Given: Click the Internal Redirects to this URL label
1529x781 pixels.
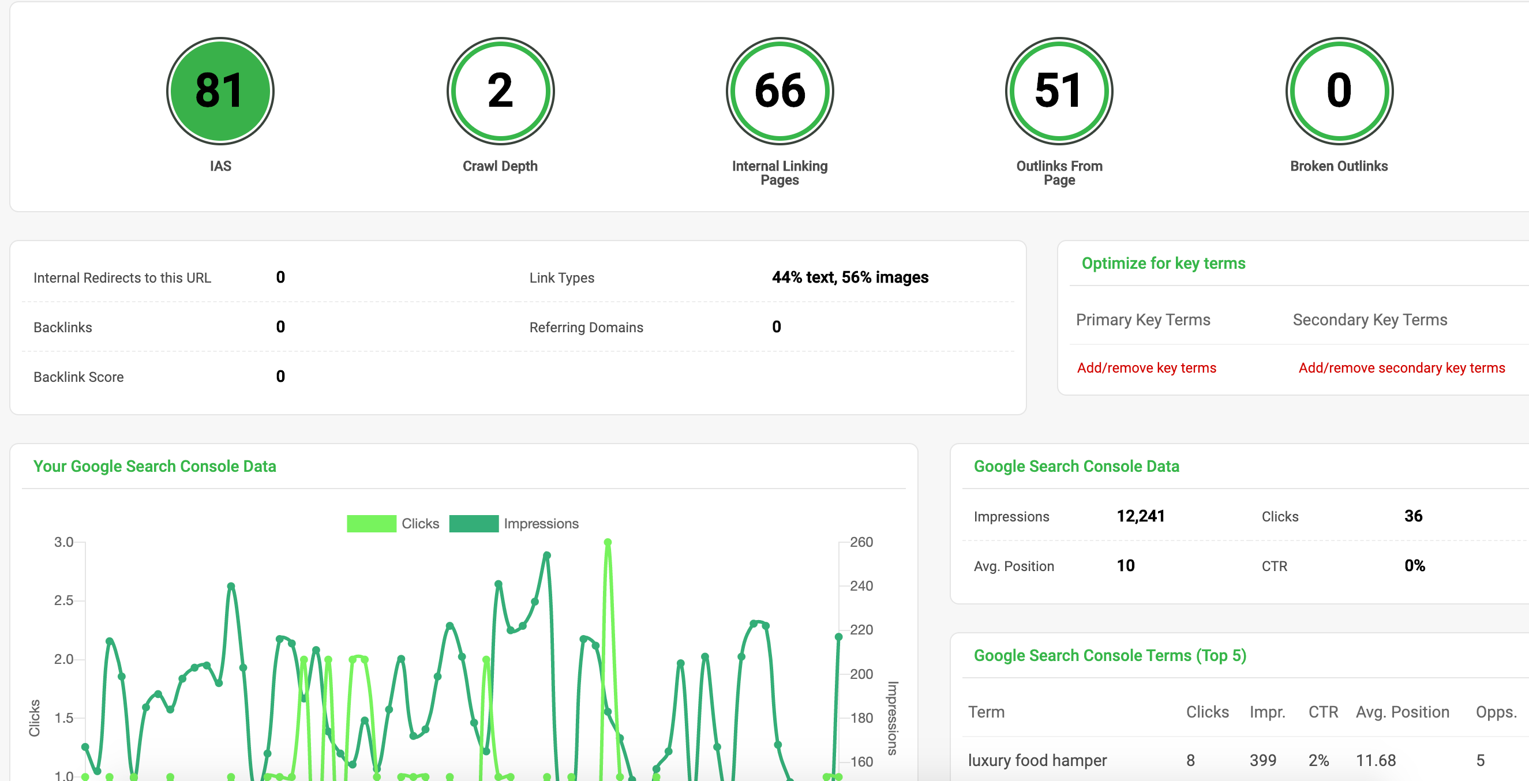Looking at the screenshot, I should tap(122, 278).
